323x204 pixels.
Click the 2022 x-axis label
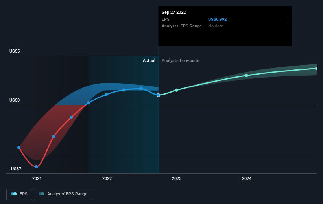(x=107, y=178)
